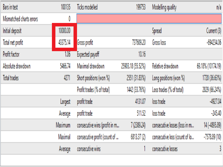Click the consecutive loss value -7578.89 (10)
The width and height of the screenshot is (223, 167).
coord(213,137)
